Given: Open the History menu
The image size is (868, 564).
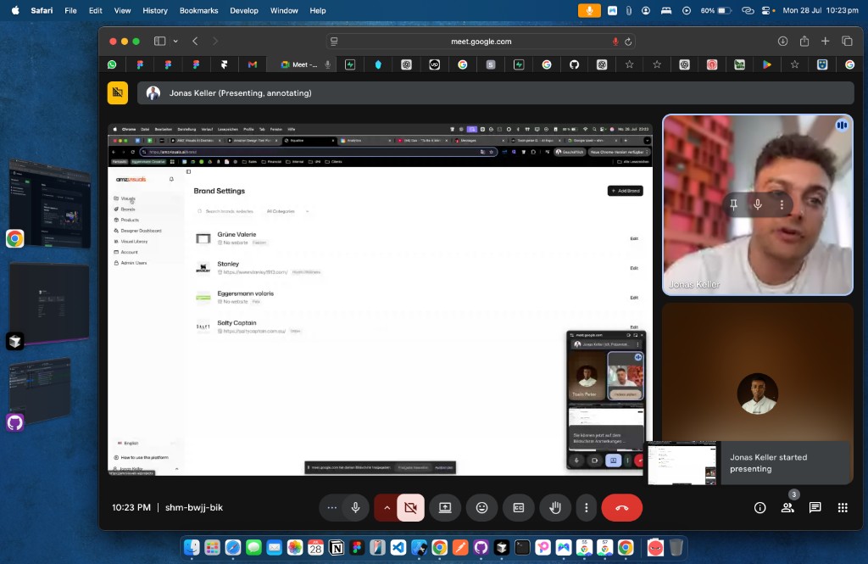Looking at the screenshot, I should pos(155,10).
